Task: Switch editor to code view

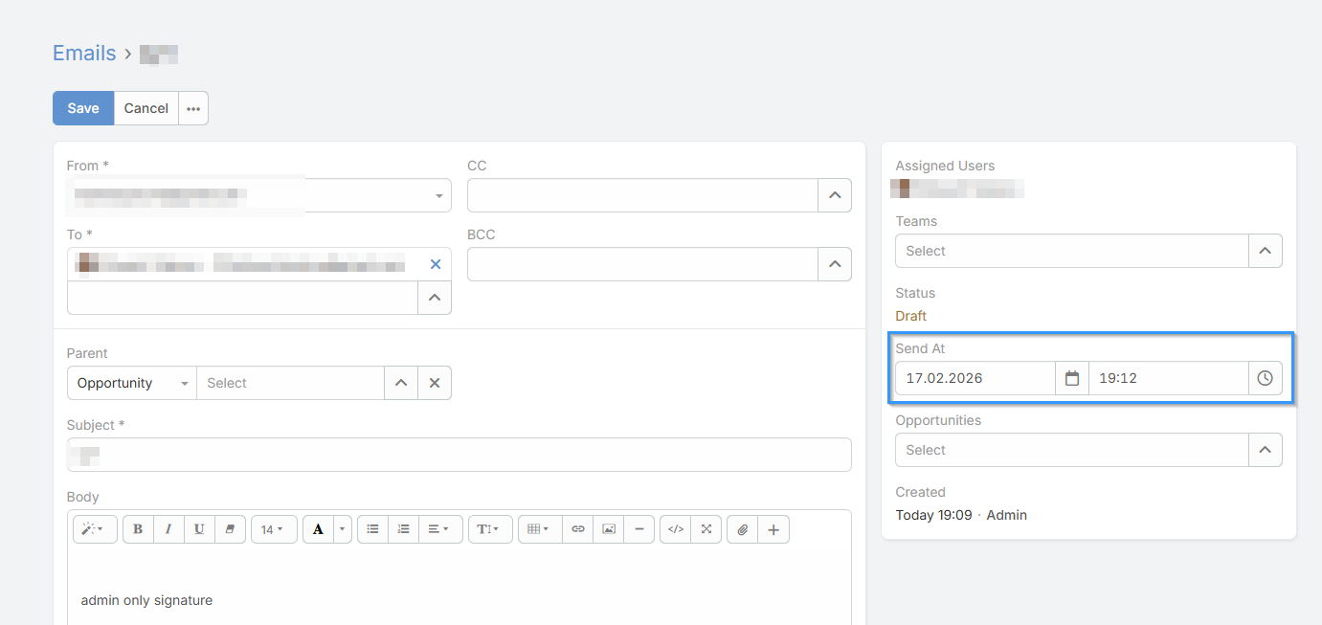Action: coord(676,529)
